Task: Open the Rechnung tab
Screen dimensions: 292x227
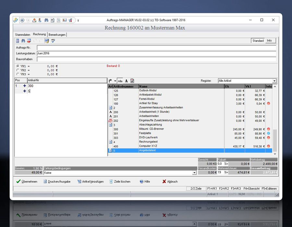Action: pos(39,34)
